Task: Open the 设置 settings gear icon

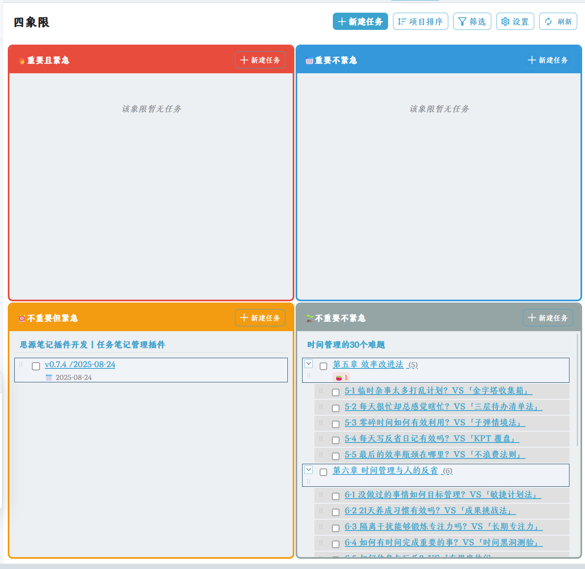Action: [505, 21]
